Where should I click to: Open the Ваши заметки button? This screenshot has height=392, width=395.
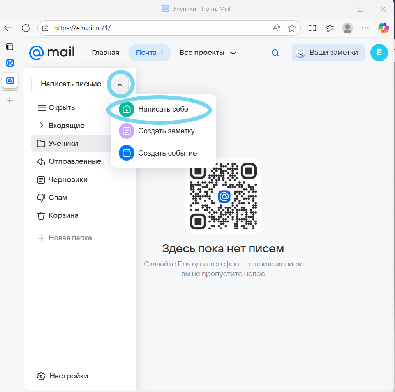[328, 53]
